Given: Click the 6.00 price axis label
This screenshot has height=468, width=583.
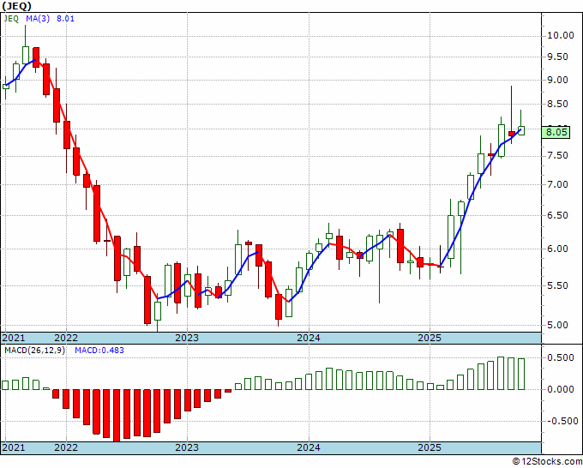Looking at the screenshot, I should (557, 249).
